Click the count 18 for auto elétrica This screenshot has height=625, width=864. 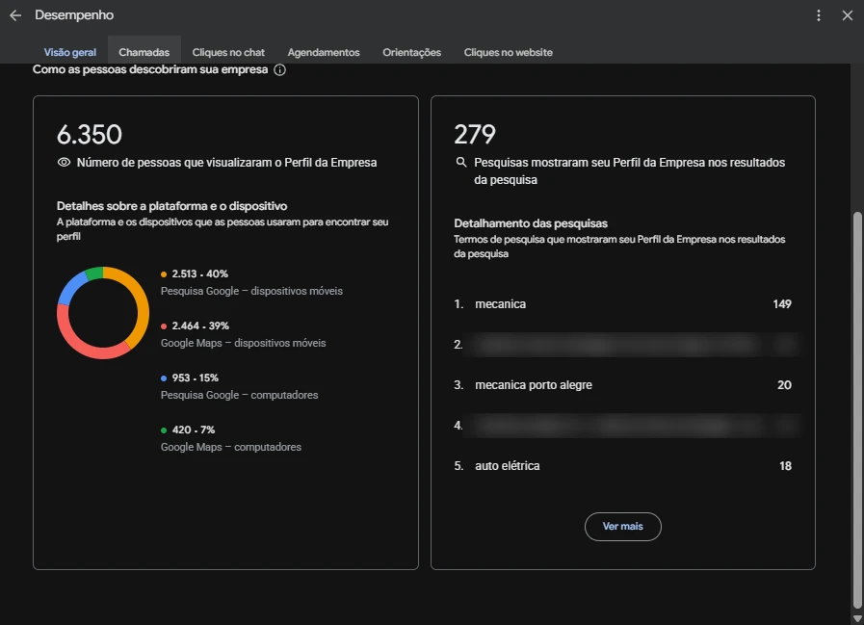(x=785, y=466)
